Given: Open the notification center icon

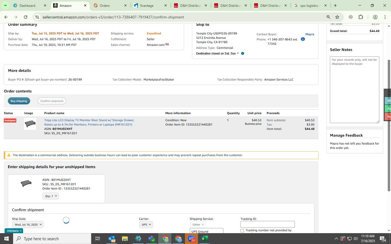Looking at the screenshot, I should coord(383,239).
